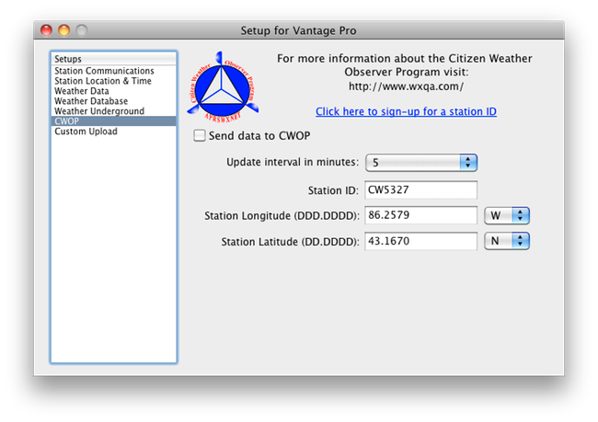Click the Station Longitude input field

[421, 215]
